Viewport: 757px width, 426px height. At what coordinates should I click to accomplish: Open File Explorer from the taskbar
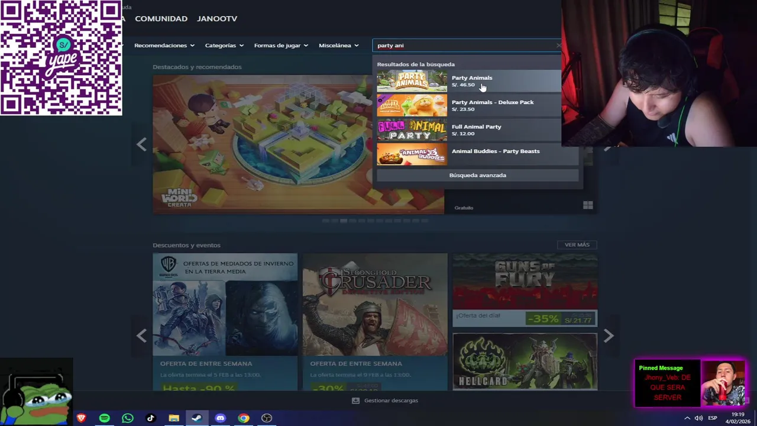(x=174, y=418)
